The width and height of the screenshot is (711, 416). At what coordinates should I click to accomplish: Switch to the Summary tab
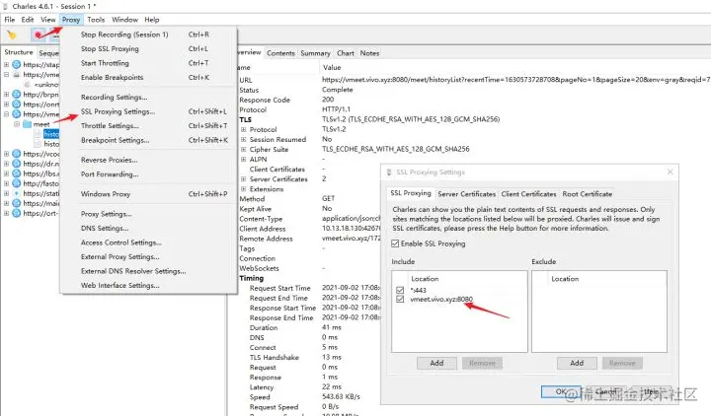[x=315, y=53]
